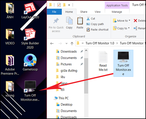
Task: Open the Manage tab
Action: point(117,12)
